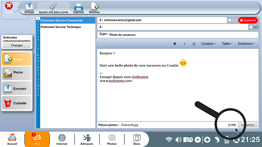Zoom in with the plus icon

click(207, 140)
